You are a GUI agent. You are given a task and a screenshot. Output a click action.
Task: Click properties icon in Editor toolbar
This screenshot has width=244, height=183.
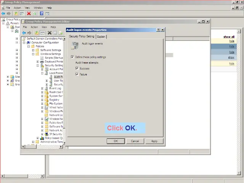point(55,33)
